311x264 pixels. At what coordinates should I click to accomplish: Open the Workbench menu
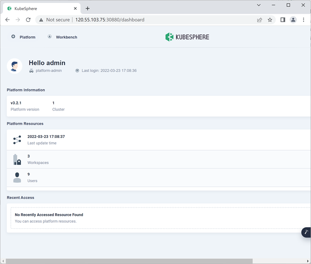(63, 37)
